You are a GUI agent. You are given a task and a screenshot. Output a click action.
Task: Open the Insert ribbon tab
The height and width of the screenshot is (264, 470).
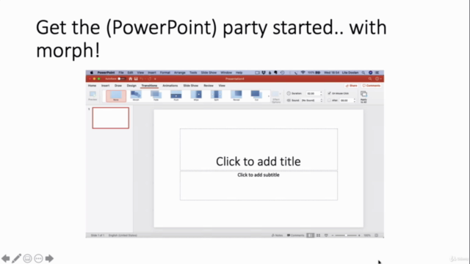coord(105,86)
